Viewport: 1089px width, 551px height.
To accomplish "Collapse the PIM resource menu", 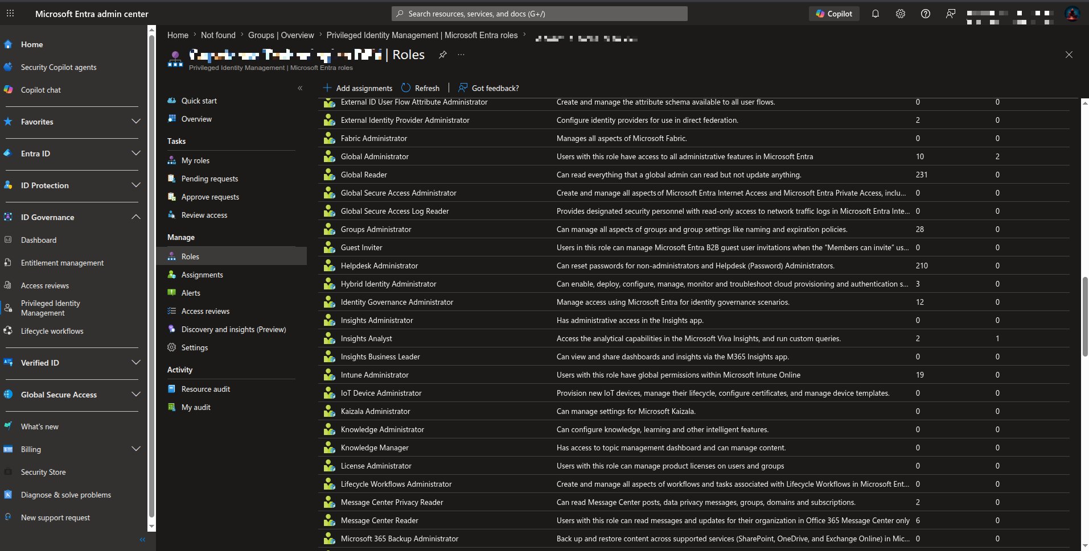I will [x=300, y=88].
